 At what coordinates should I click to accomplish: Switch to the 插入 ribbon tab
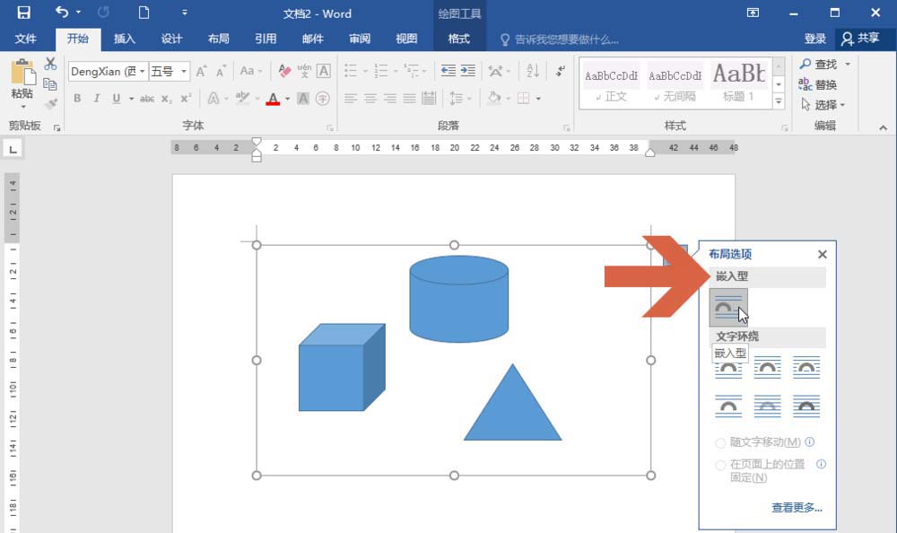[x=124, y=39]
